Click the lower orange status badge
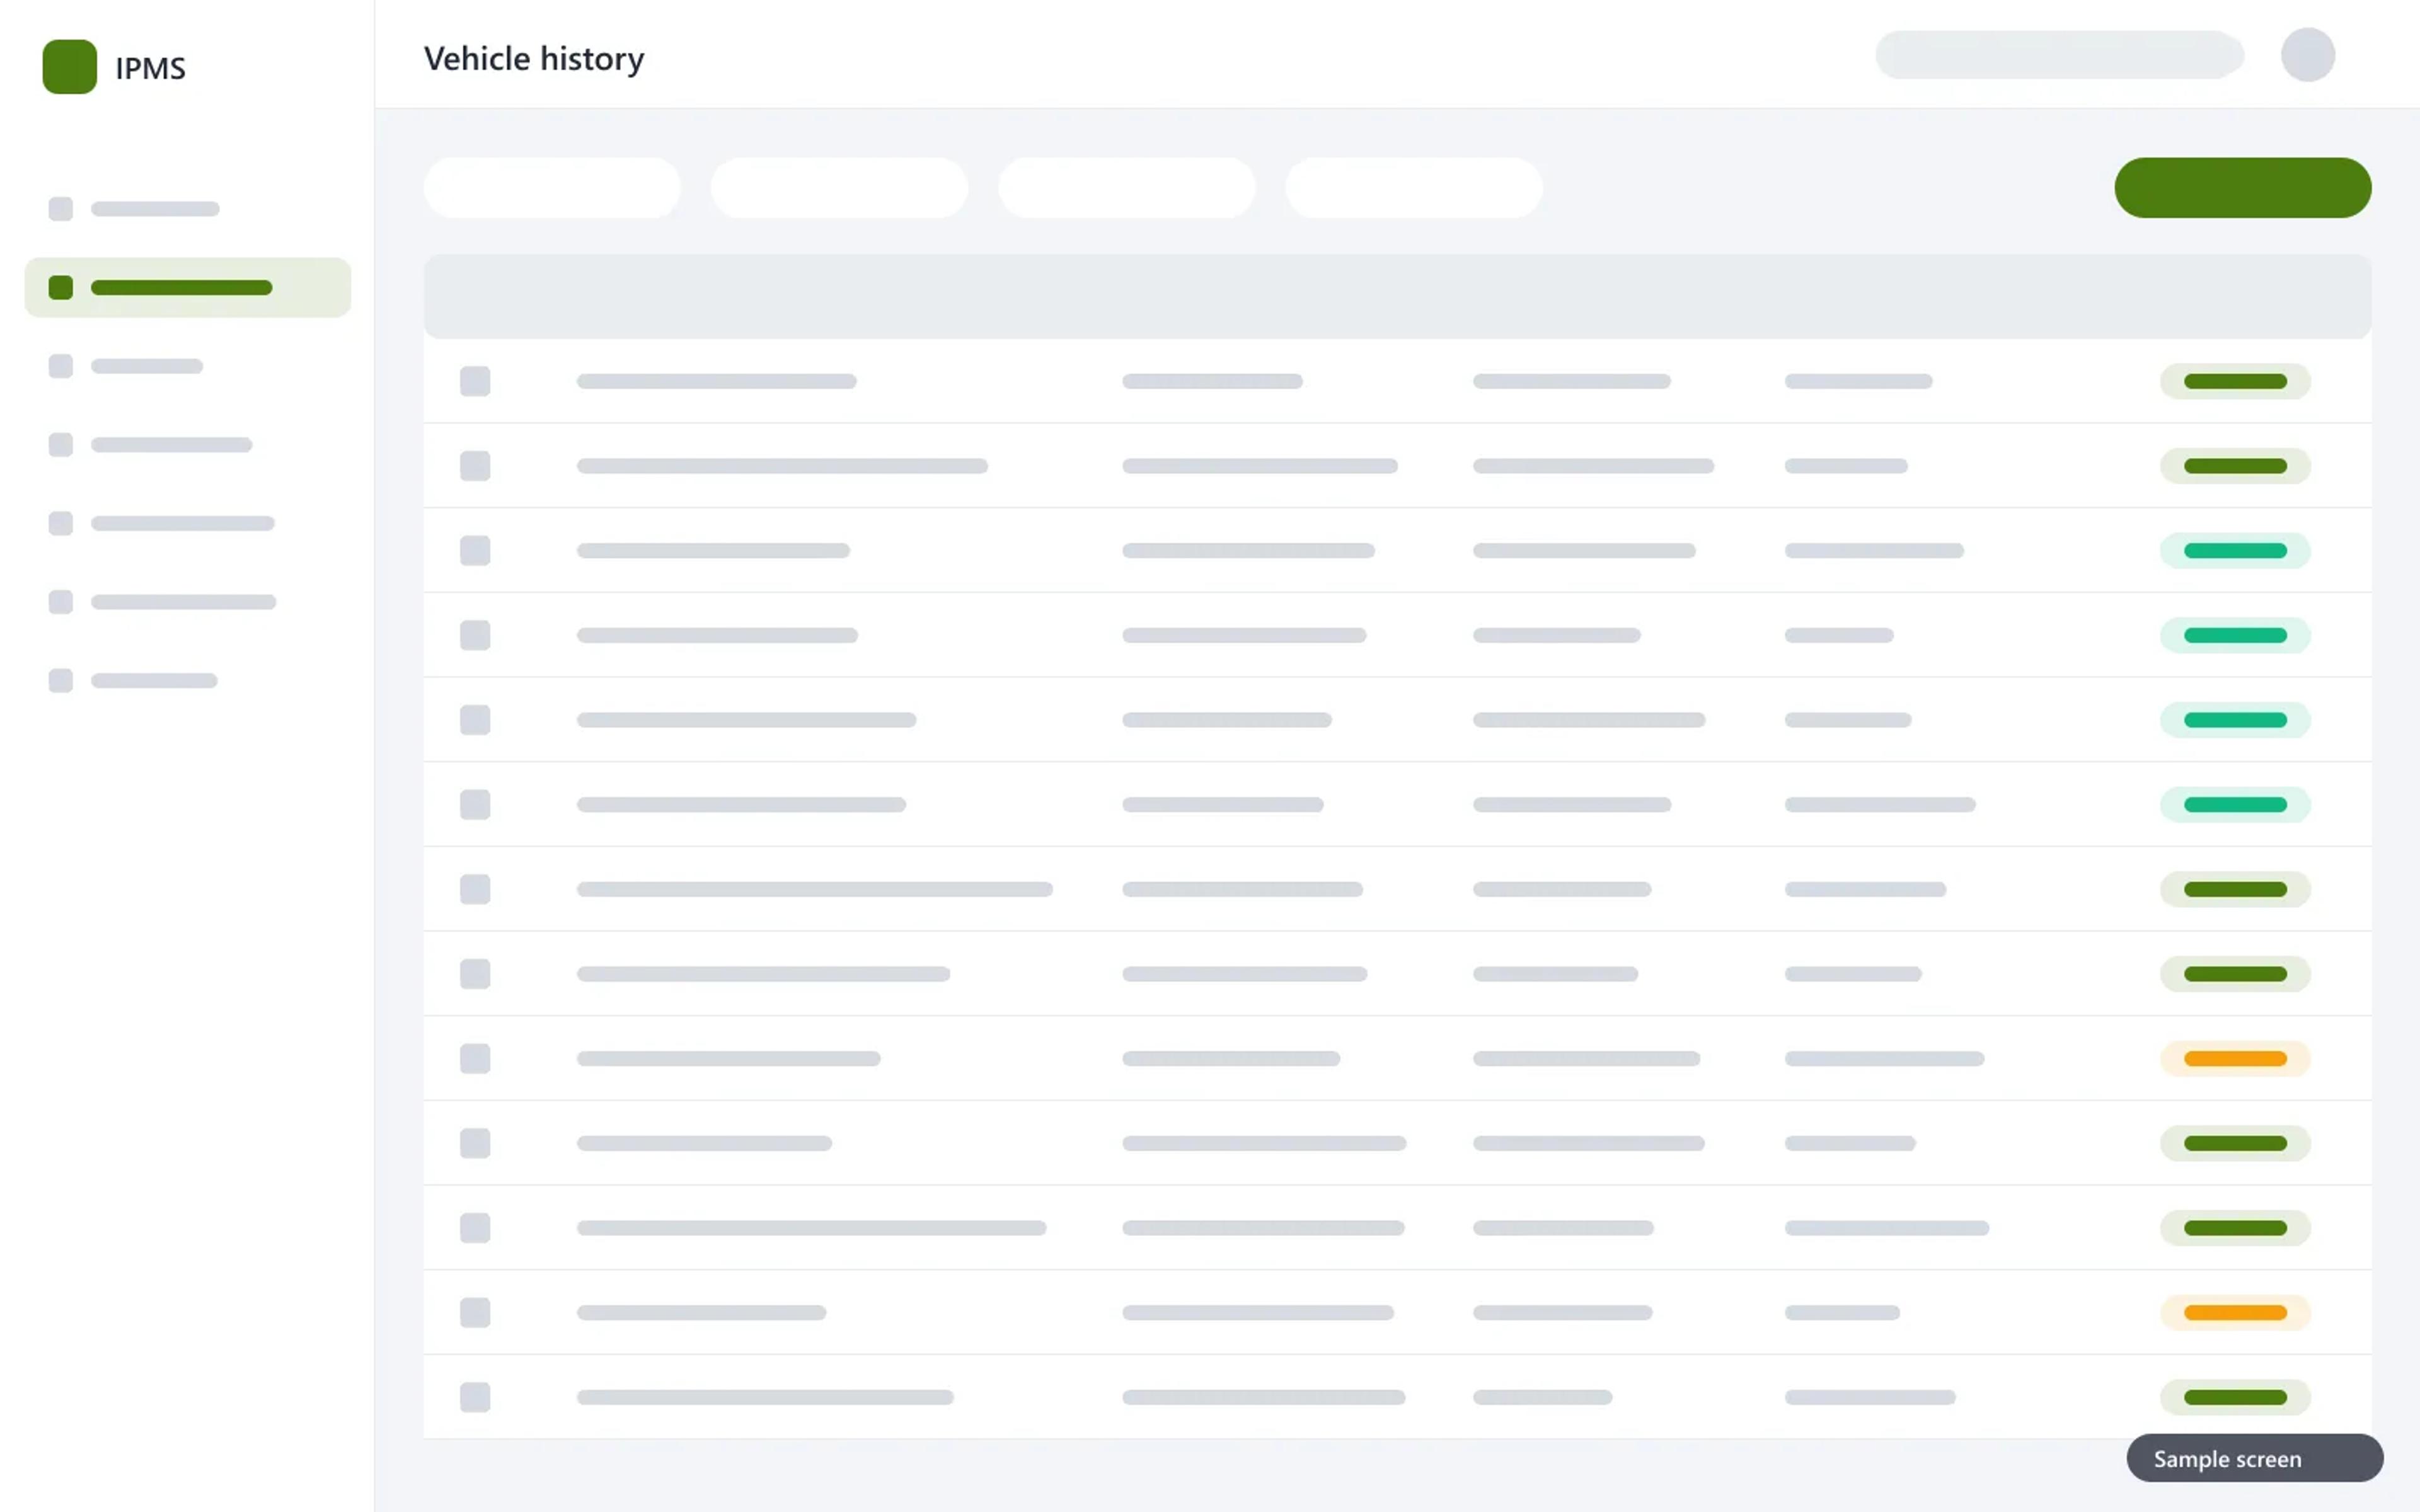The height and width of the screenshot is (1512, 2420). [x=2235, y=1313]
